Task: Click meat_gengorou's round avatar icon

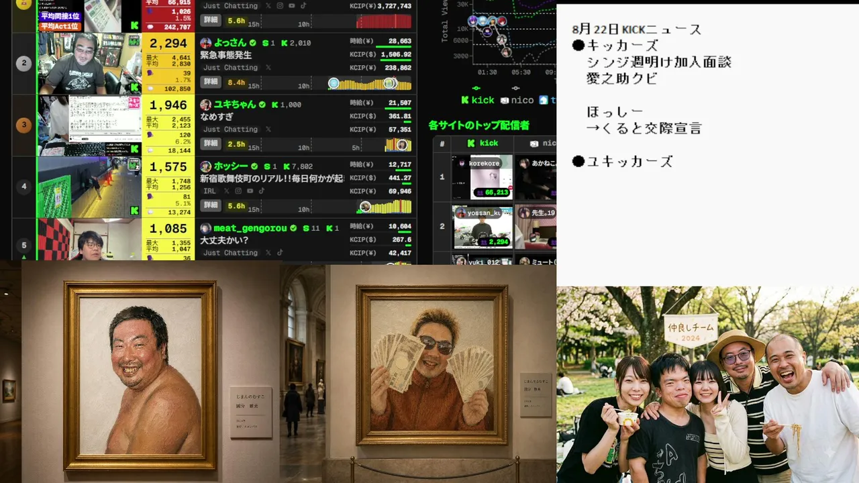Action: point(206,228)
